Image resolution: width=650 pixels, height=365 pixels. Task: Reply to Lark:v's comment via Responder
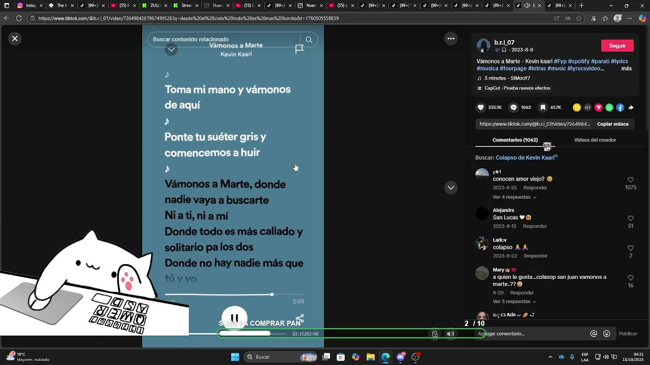click(536, 256)
